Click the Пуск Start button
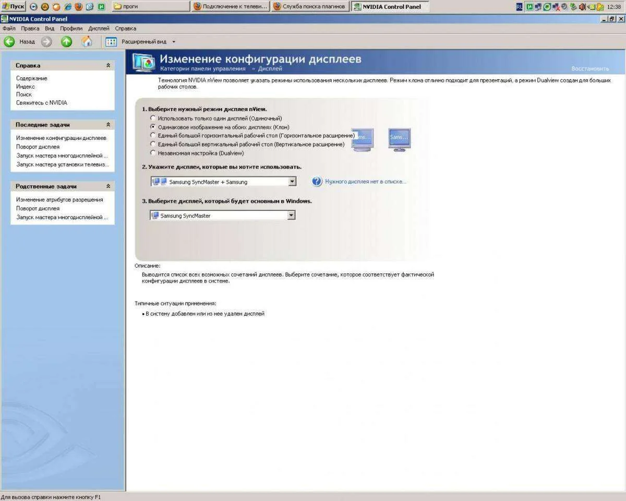The image size is (626, 501). click(13, 7)
